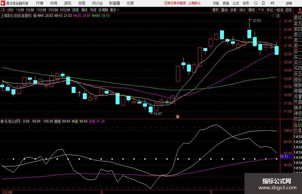
Task: Open the 选项 menu
Action: [245, 3]
